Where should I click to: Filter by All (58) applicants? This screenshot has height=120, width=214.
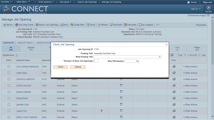[x=11, y=49]
